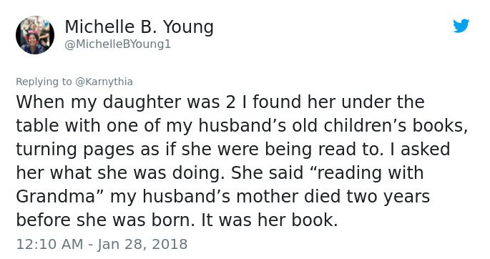Click the words 'children's books' in tweet

click(396, 126)
